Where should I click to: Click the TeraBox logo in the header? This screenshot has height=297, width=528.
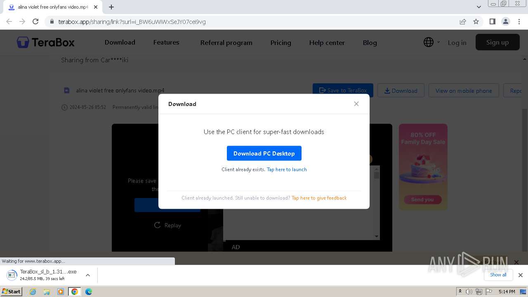point(46,42)
